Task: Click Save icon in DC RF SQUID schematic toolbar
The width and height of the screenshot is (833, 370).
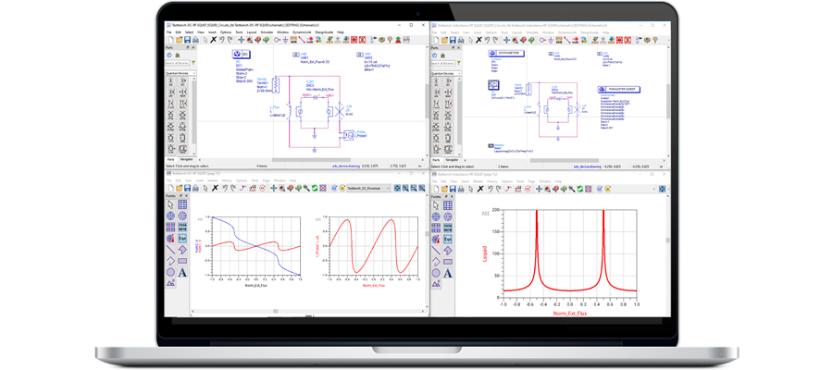Action: (188, 40)
